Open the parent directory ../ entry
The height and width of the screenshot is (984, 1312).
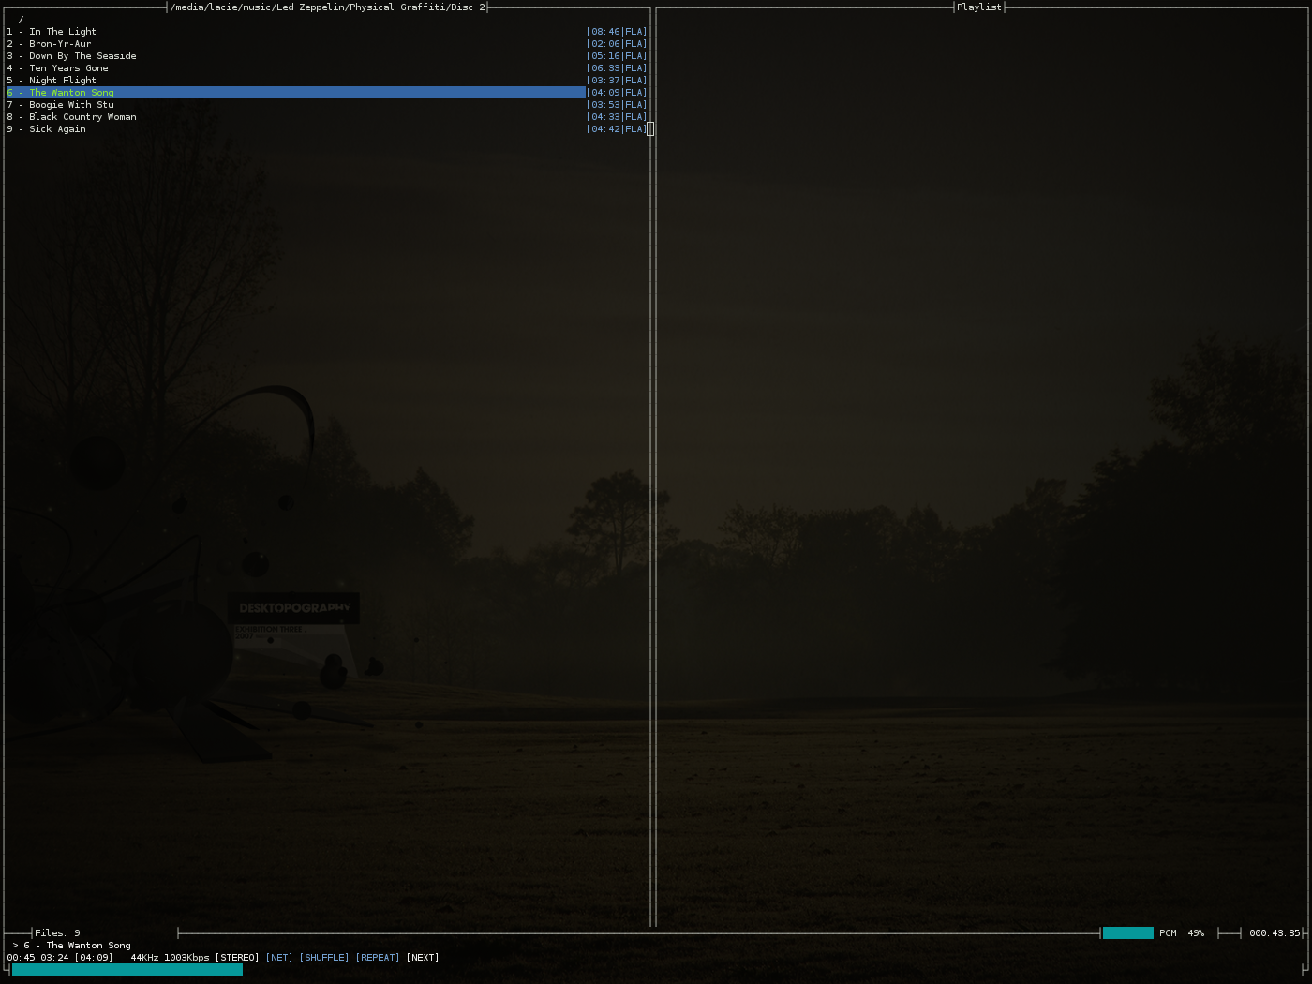15,20
